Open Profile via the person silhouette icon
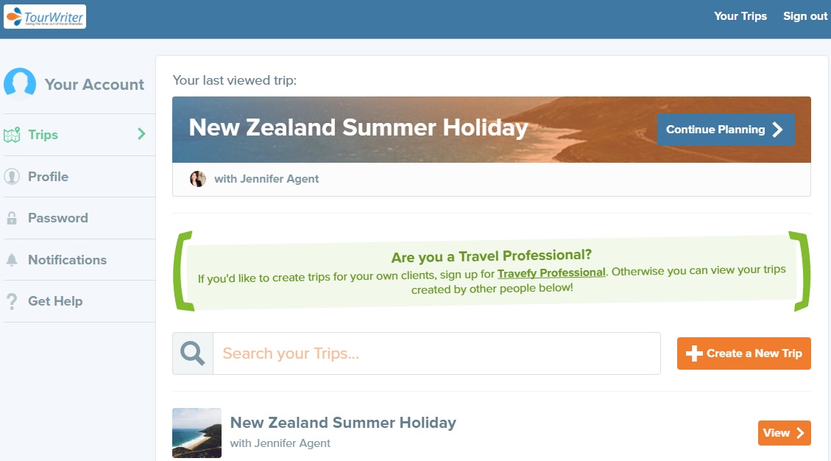Screen dimensions: 831x461 point(13,177)
